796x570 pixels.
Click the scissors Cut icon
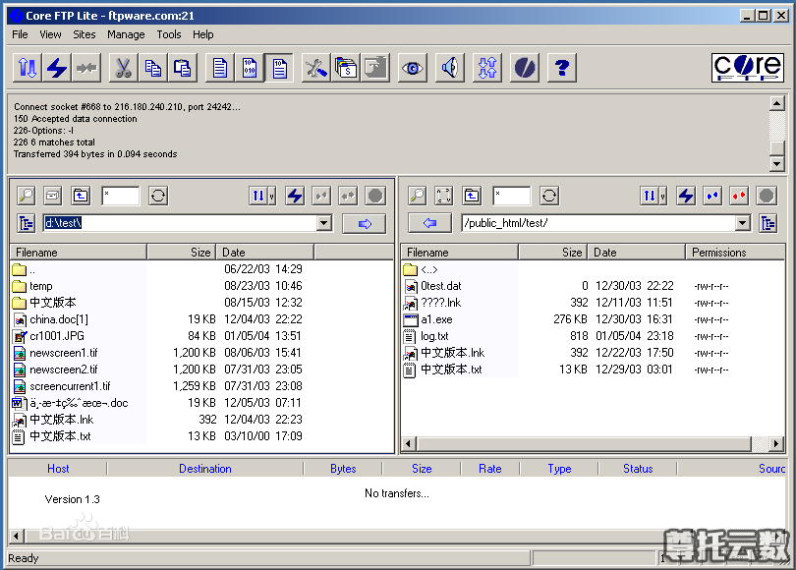123,68
